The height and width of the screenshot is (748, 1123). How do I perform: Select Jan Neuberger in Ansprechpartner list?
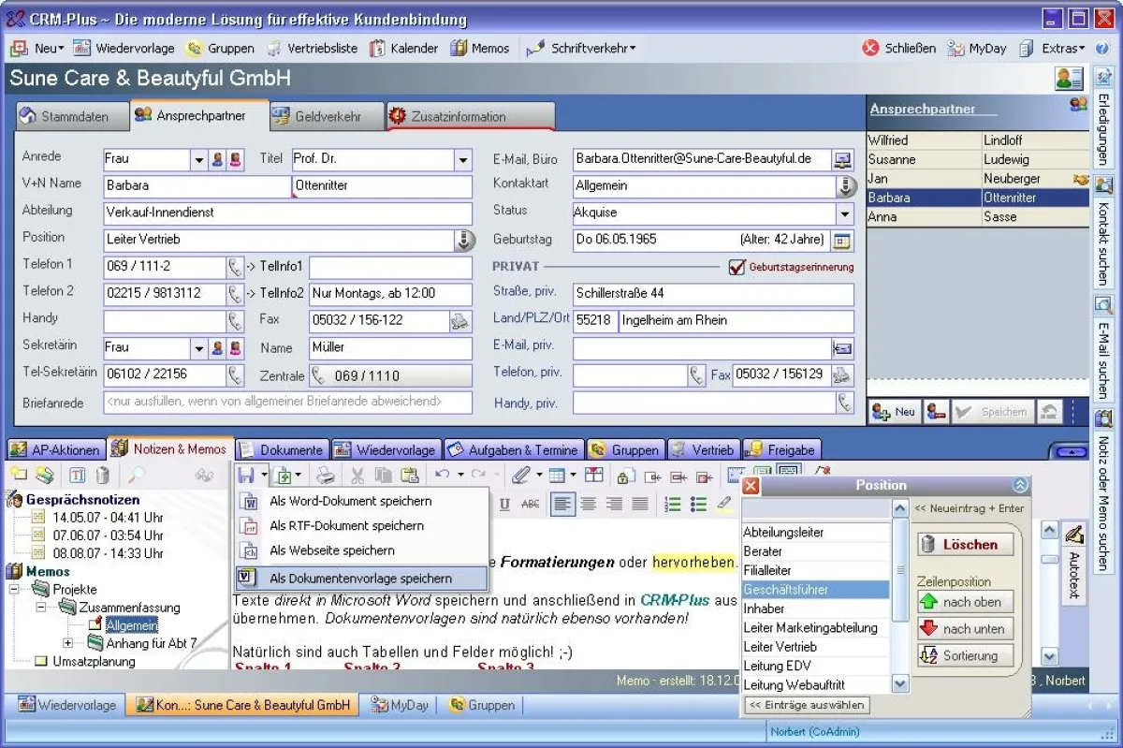(964, 179)
